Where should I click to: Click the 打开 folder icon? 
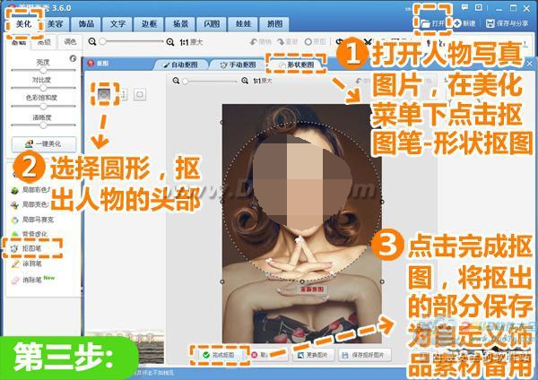(x=425, y=23)
